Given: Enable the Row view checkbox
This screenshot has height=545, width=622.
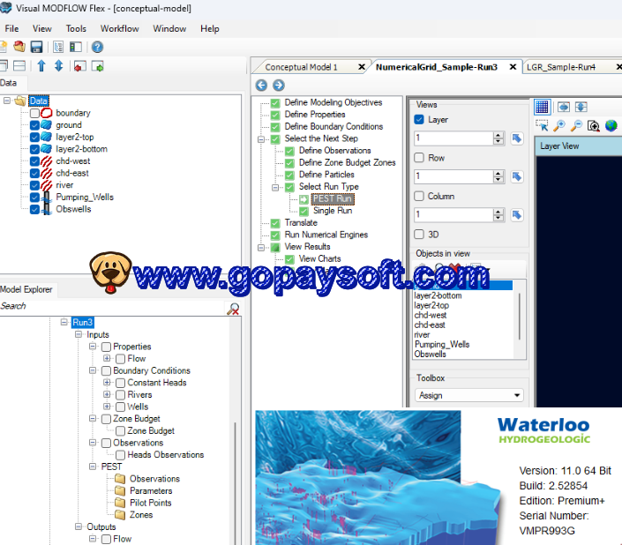Looking at the screenshot, I should click(x=419, y=158).
